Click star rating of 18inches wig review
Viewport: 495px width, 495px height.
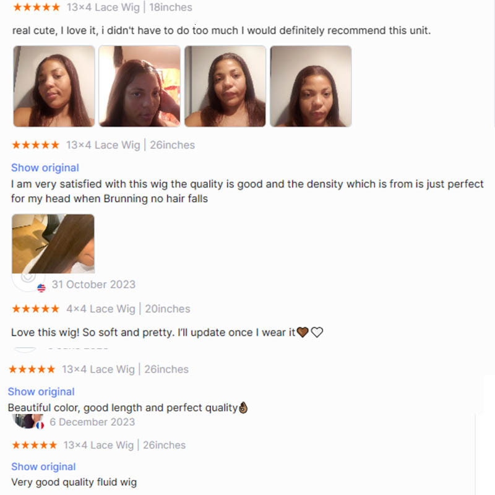click(37, 7)
